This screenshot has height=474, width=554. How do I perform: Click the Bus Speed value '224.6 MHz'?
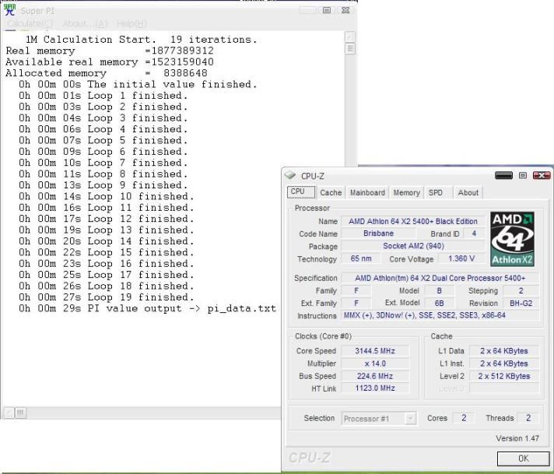375,376
